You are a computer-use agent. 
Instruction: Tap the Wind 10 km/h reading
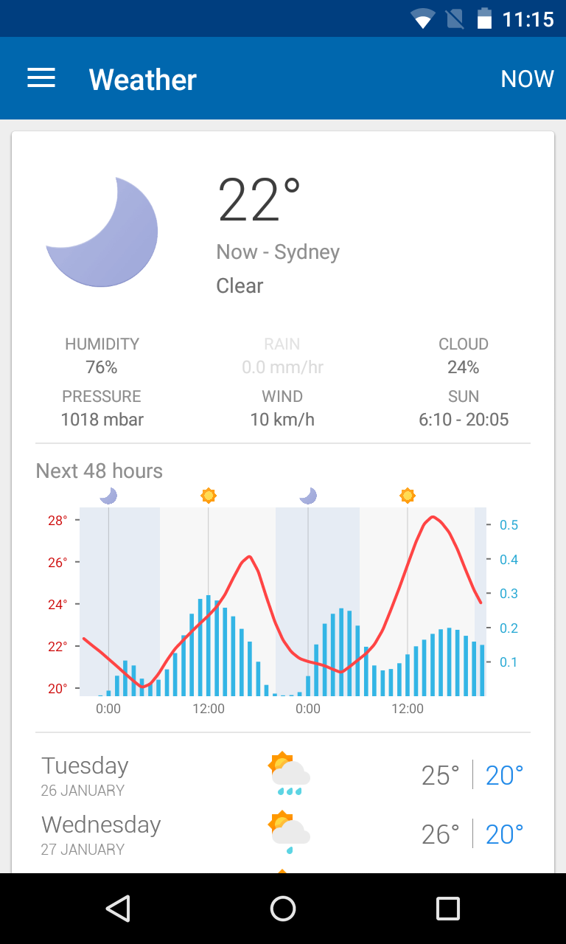click(x=282, y=409)
